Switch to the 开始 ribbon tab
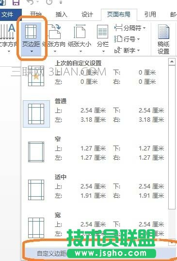Viewport: 177px width, 261px height. (36, 15)
